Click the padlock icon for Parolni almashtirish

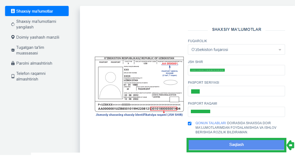13,63
